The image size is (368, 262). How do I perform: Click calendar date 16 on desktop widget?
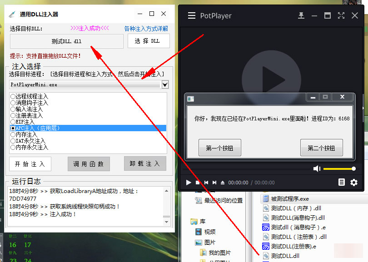coord(13,245)
